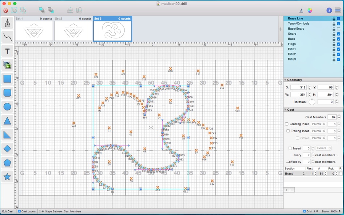Toggle the Grid checkbox
This screenshot has height=215, width=344.
304,211
